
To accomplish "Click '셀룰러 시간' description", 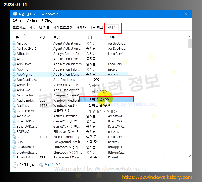I will tap(62, 111).
